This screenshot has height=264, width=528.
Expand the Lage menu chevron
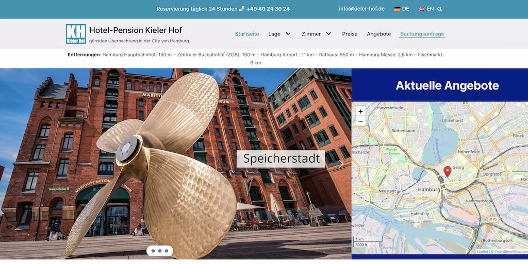coord(288,33)
